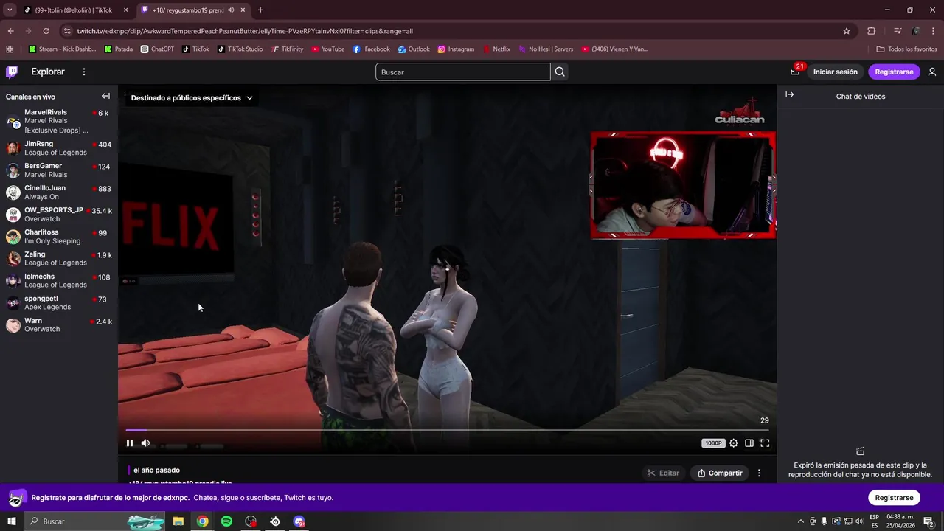944x531 pixels.
Task: Open the MarvelRivals live channel
Action: coord(59,121)
